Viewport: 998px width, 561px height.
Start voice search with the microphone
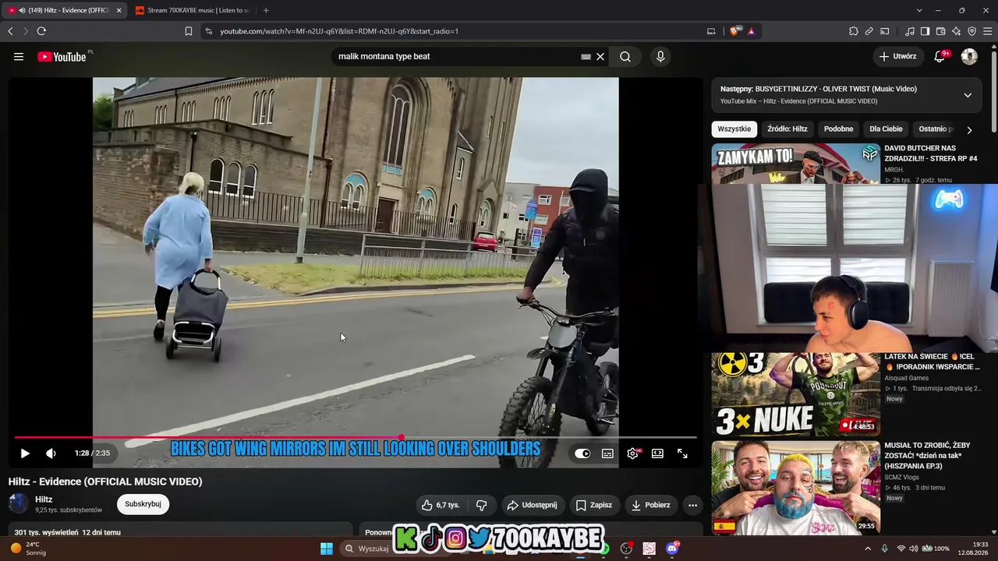pyautogui.click(x=660, y=57)
